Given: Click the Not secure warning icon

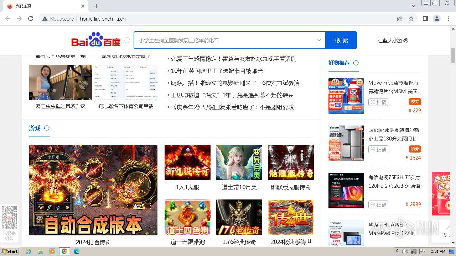Looking at the screenshot, I should [45, 18].
